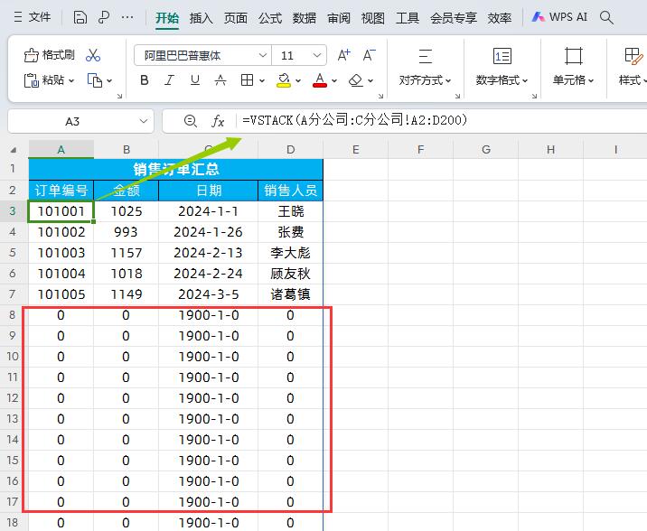
Task: Switch to the 视图 ribbon tab
Action: tap(373, 18)
